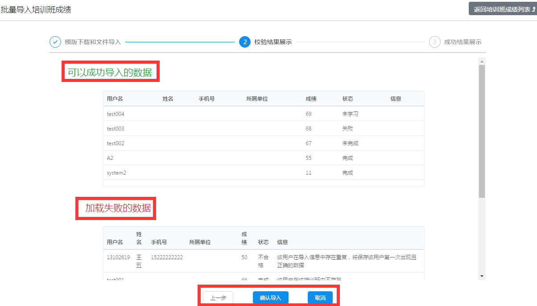Image resolution: width=537 pixels, height=306 pixels.
Task: Click the test004 row username
Action: click(x=116, y=114)
